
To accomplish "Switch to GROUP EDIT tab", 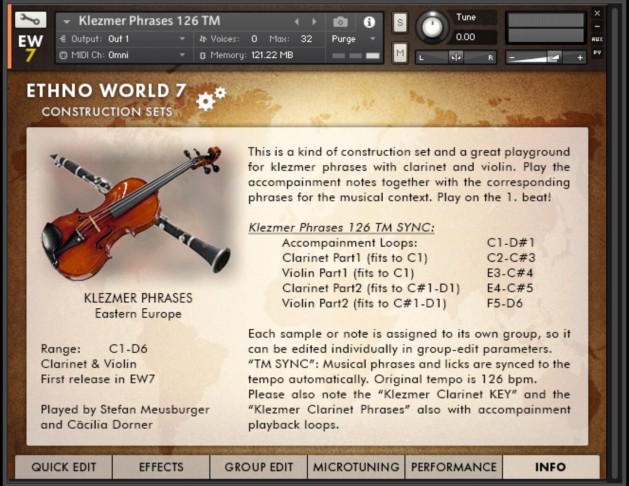I will pos(259,467).
